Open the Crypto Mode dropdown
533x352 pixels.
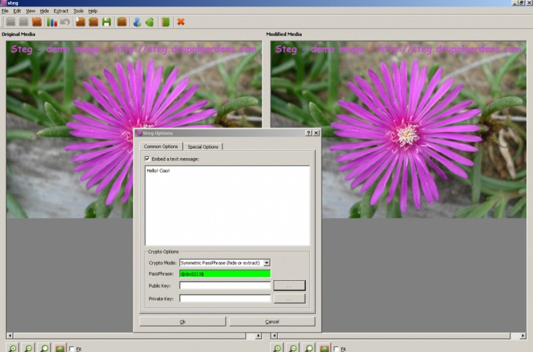[266, 263]
